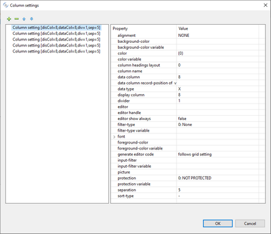This screenshot has width=271, height=234.
Task: Click the Cancel button
Action: click(x=250, y=223)
